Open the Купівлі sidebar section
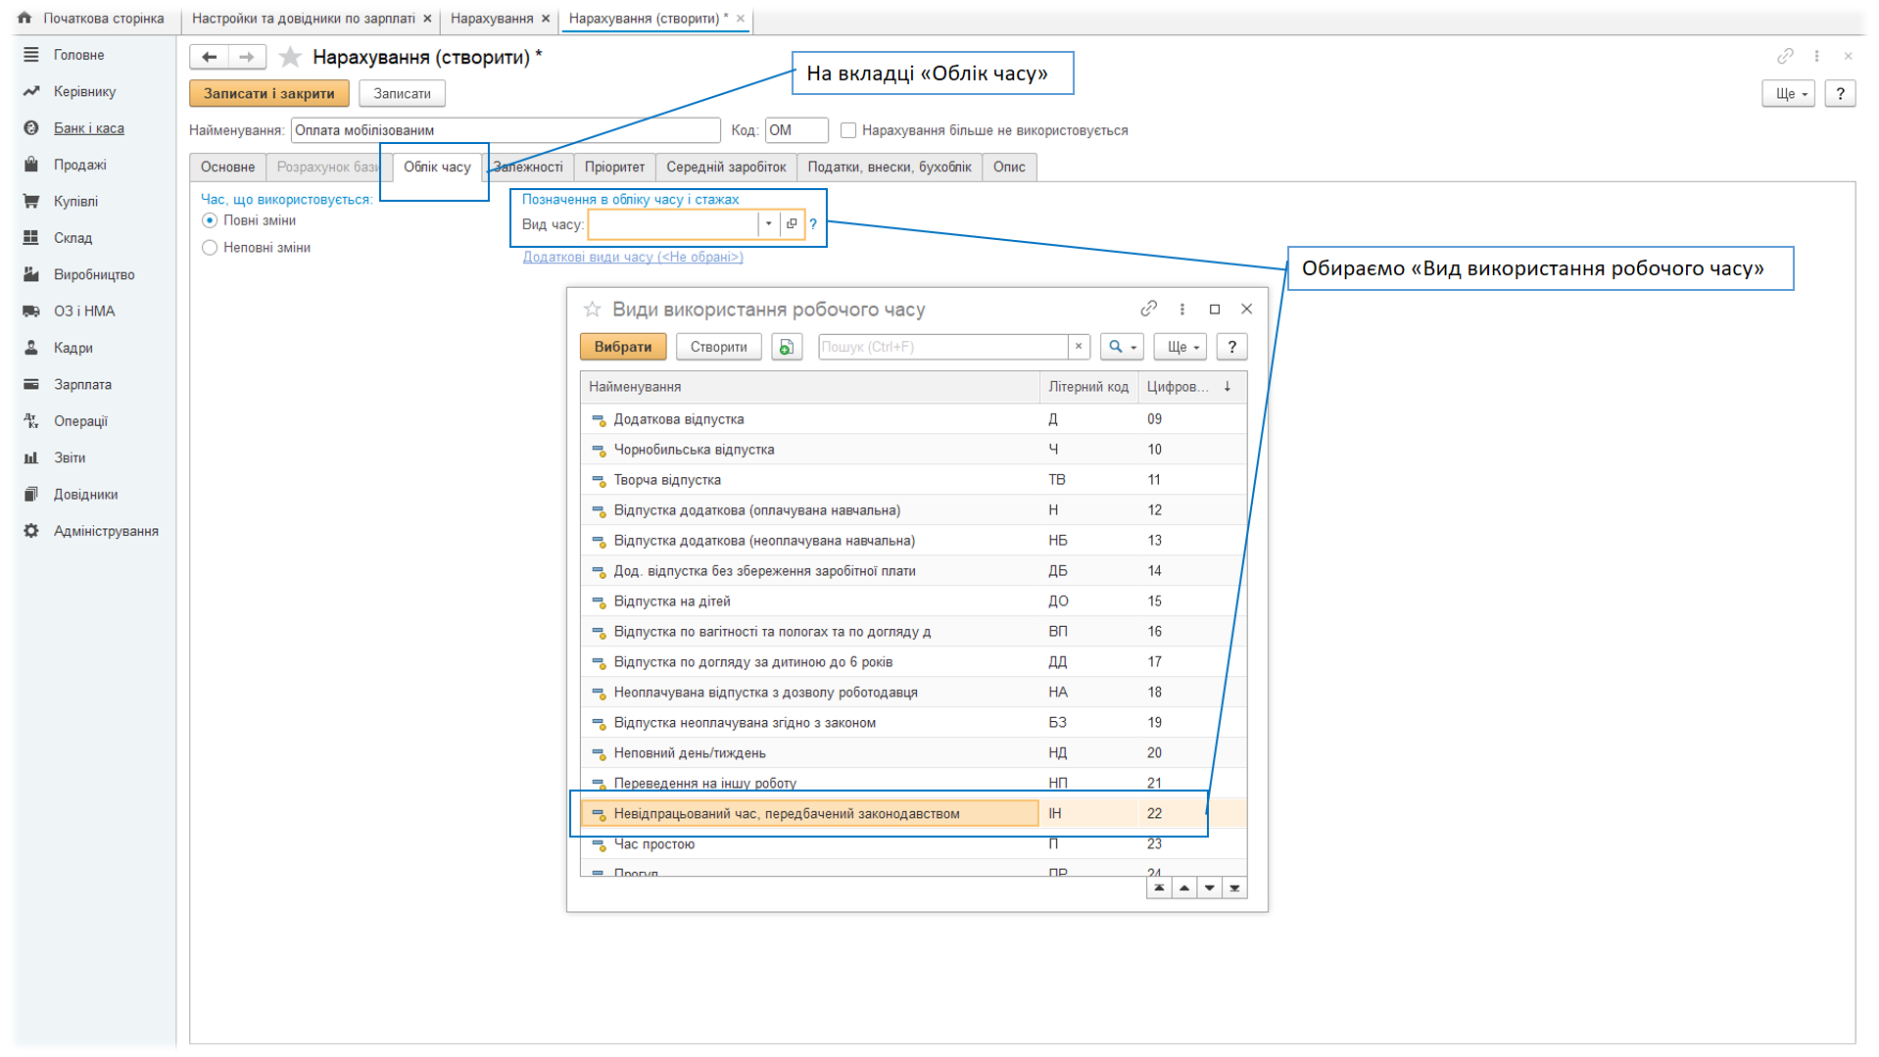The height and width of the screenshot is (1057, 1879). click(x=75, y=201)
